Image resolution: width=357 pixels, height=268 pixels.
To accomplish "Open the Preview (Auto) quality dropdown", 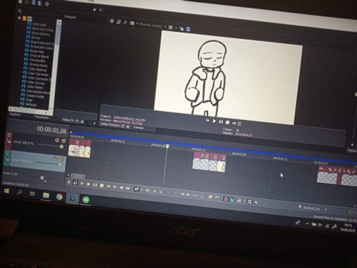I will click(x=151, y=25).
